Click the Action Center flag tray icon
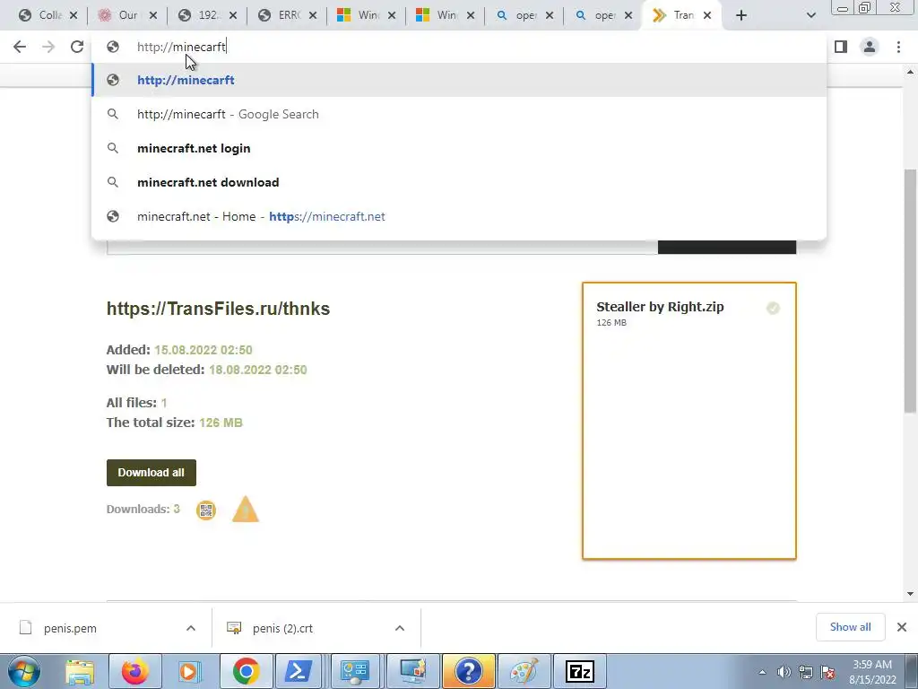The width and height of the screenshot is (918, 689). point(827,672)
